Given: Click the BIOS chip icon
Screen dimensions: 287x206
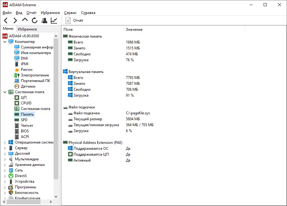Looking at the screenshot, I should coord(17,131).
